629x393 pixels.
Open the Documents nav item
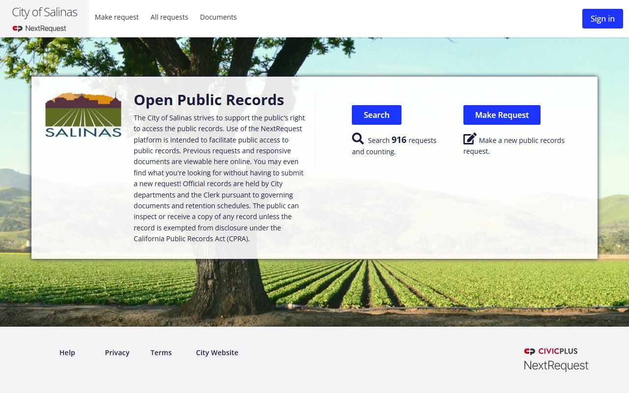click(x=218, y=17)
